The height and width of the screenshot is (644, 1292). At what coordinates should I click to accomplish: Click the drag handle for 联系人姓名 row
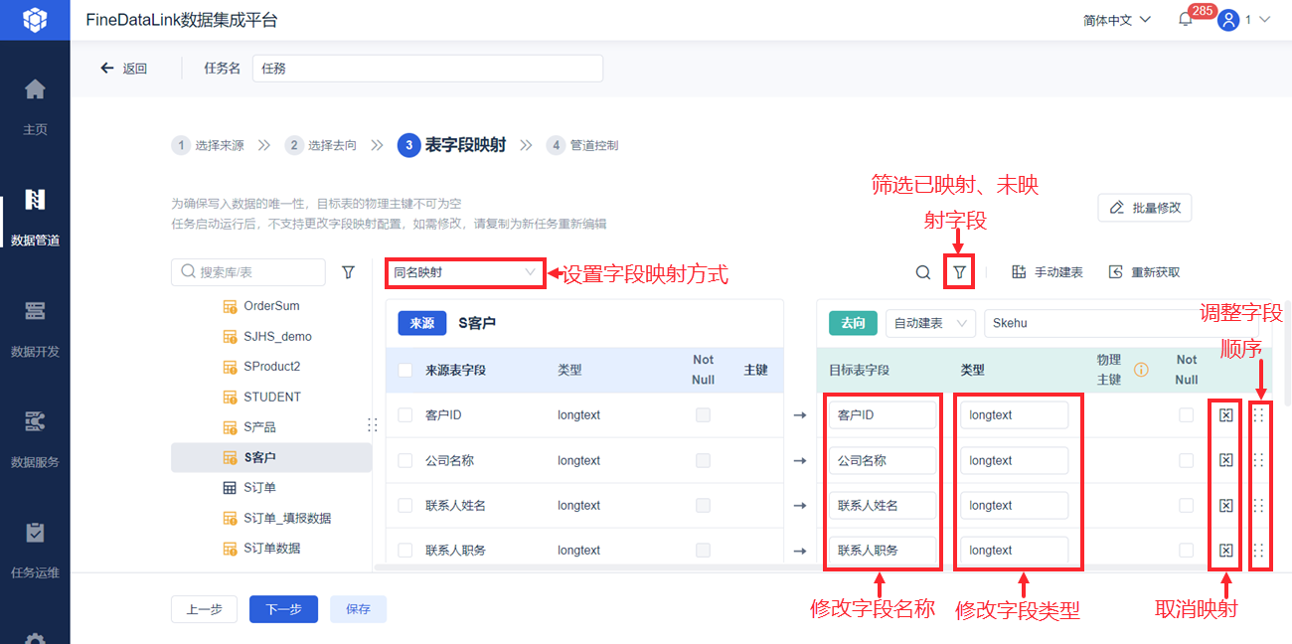point(1258,505)
